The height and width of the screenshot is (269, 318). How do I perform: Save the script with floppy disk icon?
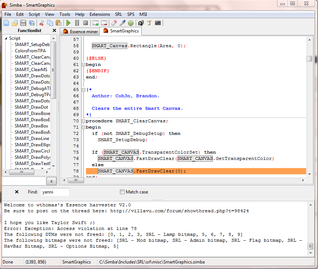point(23,23)
